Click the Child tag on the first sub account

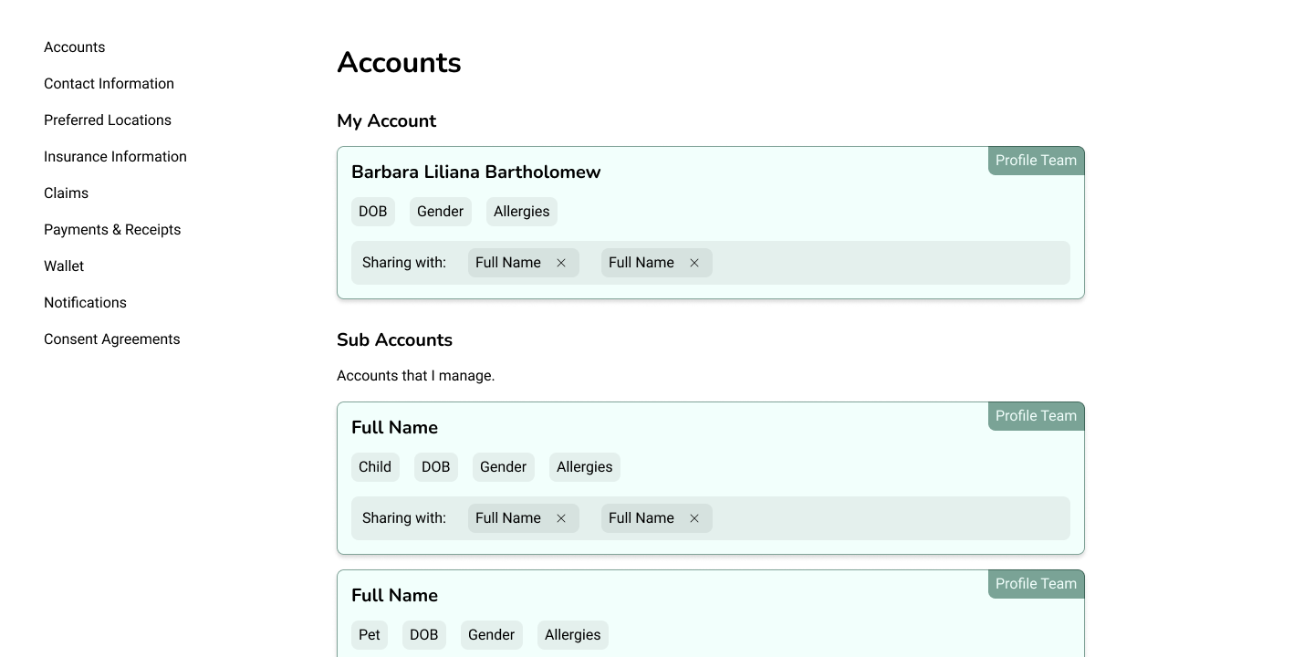click(x=374, y=467)
